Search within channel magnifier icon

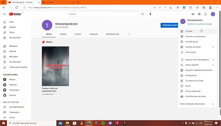[x=129, y=34]
